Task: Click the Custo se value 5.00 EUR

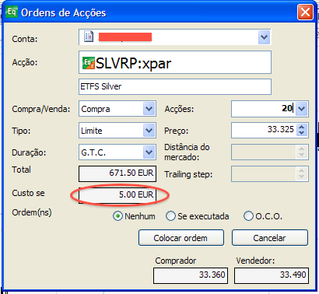Action: 117,195
